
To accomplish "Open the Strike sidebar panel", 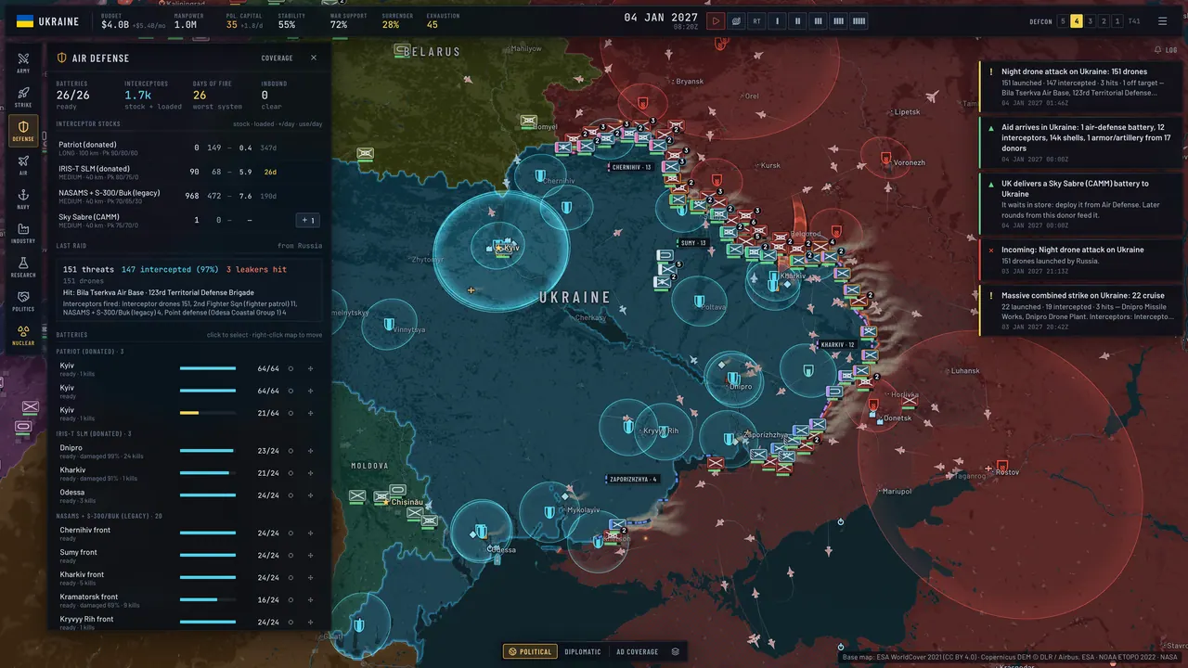I will pyautogui.click(x=23, y=96).
